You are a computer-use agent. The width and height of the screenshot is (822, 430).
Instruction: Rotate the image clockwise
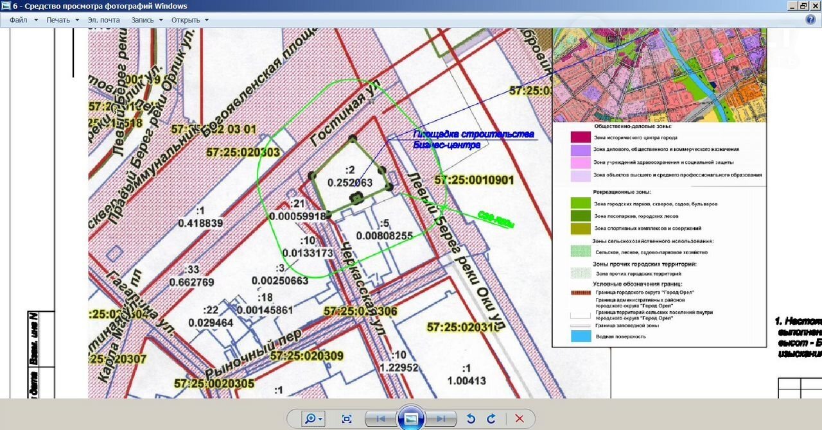pyautogui.click(x=491, y=418)
